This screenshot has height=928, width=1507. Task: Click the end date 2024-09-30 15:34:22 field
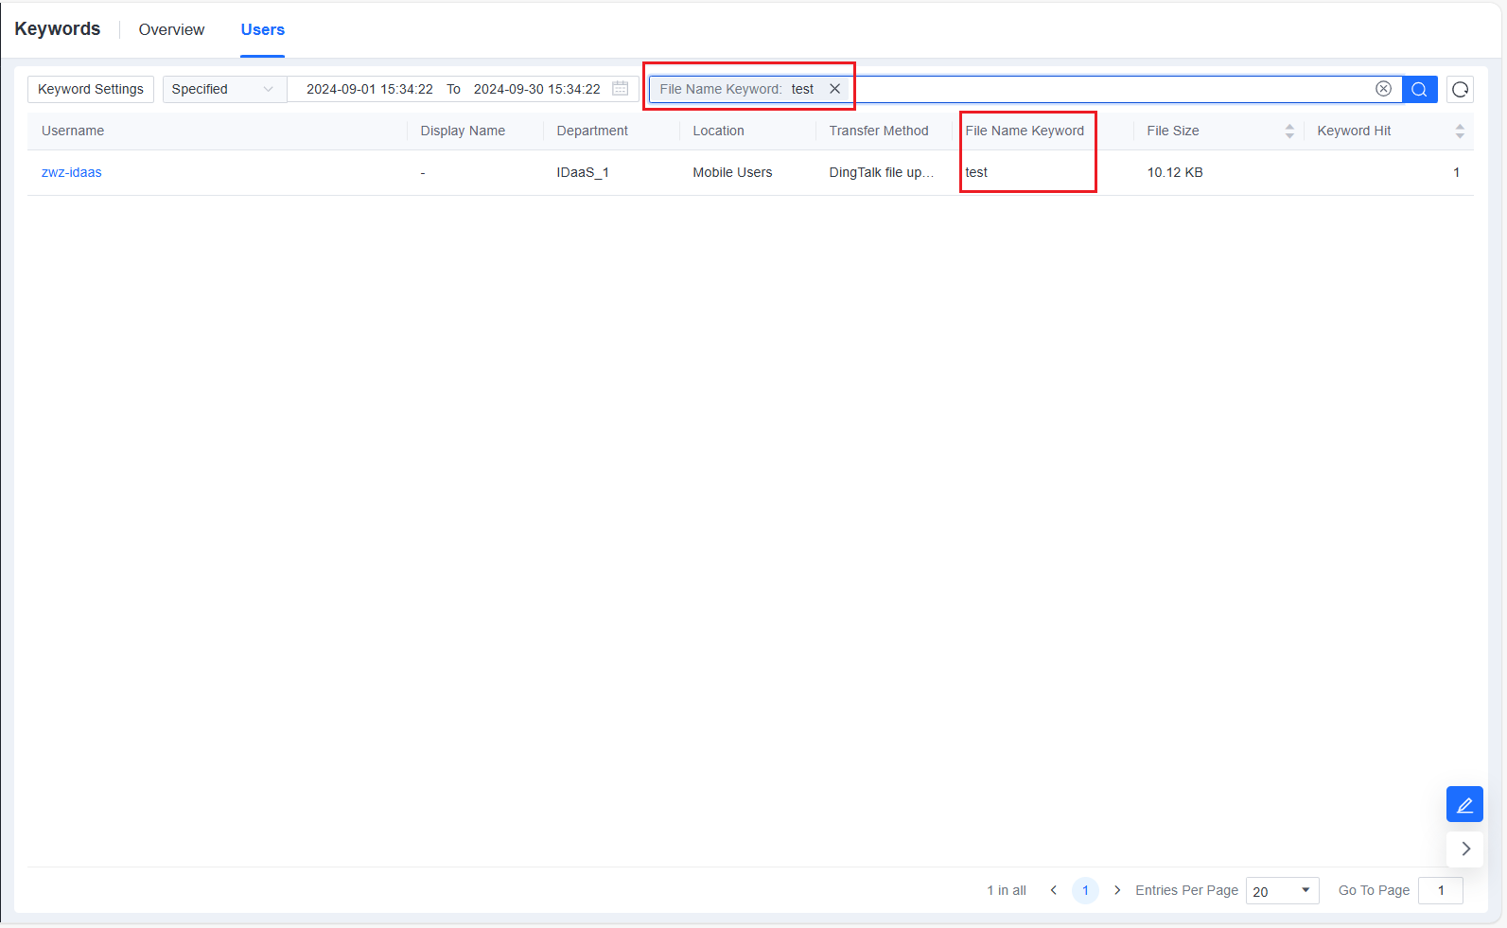(x=536, y=89)
